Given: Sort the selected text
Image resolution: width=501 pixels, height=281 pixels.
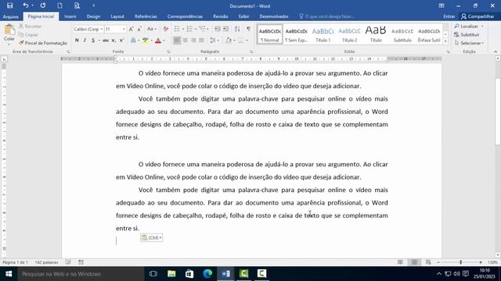Looking at the screenshot, I should tap(237, 29).
